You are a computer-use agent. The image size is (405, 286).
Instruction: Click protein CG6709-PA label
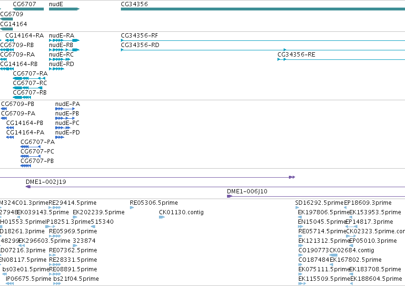pos(18,114)
